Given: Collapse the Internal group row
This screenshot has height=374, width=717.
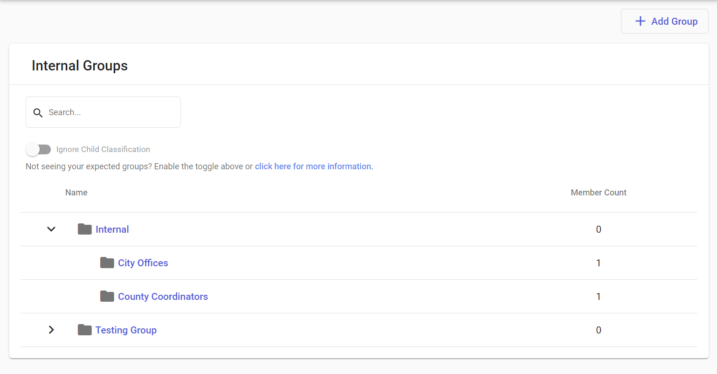Looking at the screenshot, I should 51,229.
